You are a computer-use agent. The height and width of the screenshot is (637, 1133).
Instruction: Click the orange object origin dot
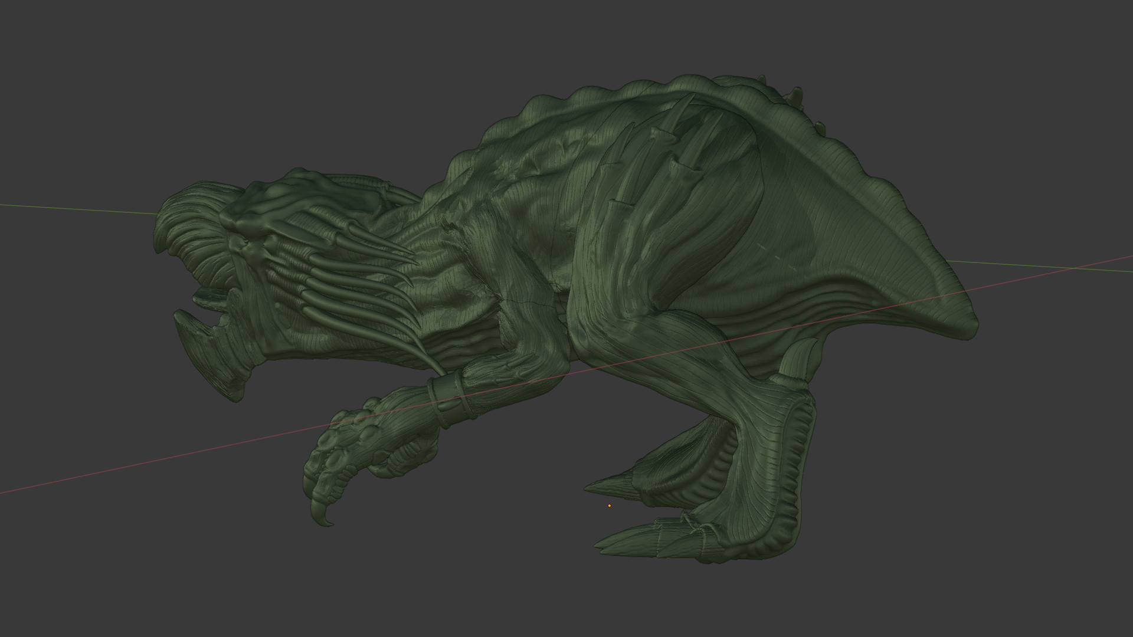click(x=609, y=505)
